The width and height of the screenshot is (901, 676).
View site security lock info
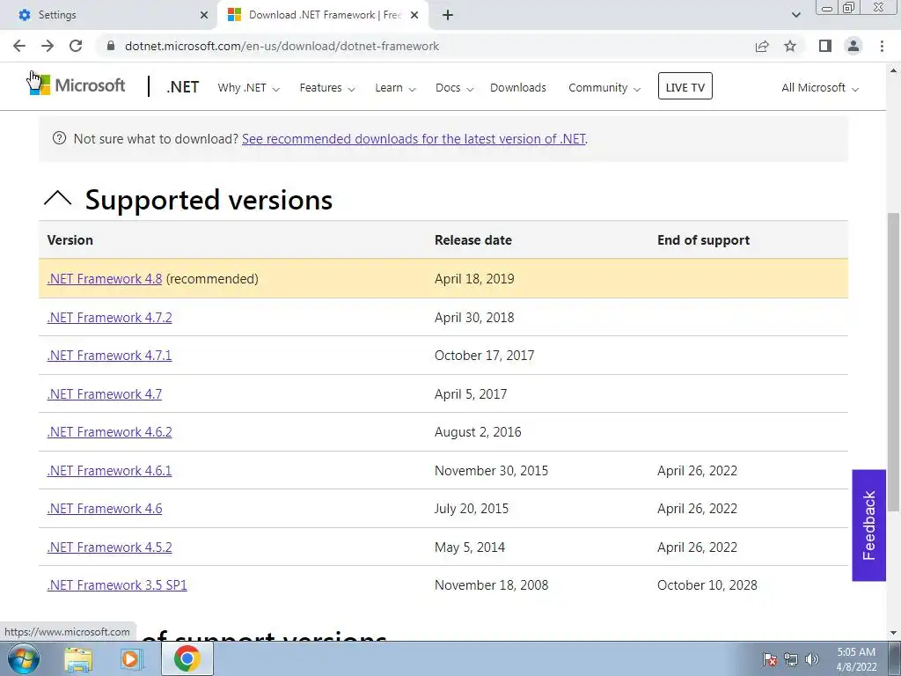click(x=111, y=46)
